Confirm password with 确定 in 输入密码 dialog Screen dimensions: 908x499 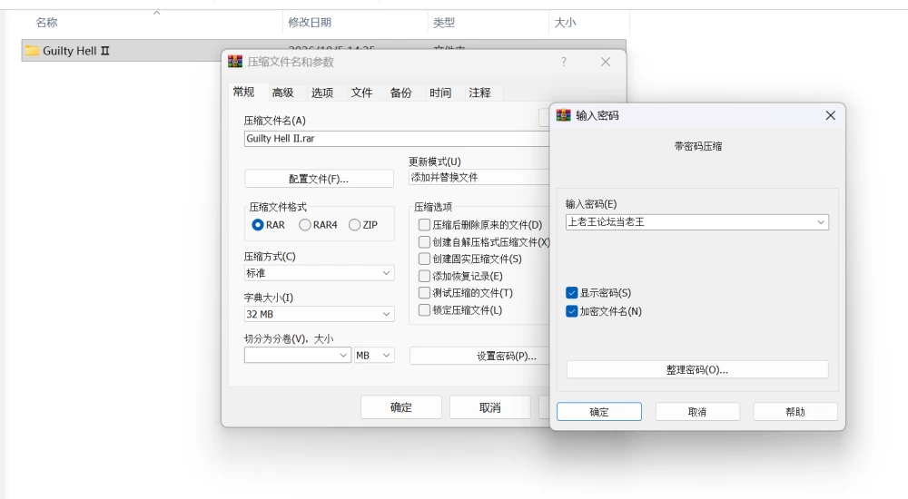pyautogui.click(x=598, y=412)
